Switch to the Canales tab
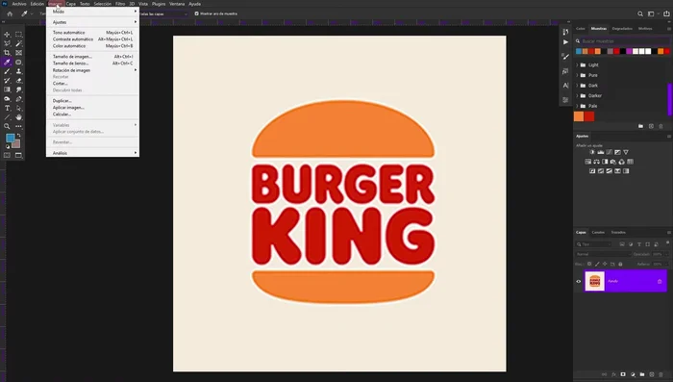This screenshot has width=673, height=382. pyautogui.click(x=598, y=232)
